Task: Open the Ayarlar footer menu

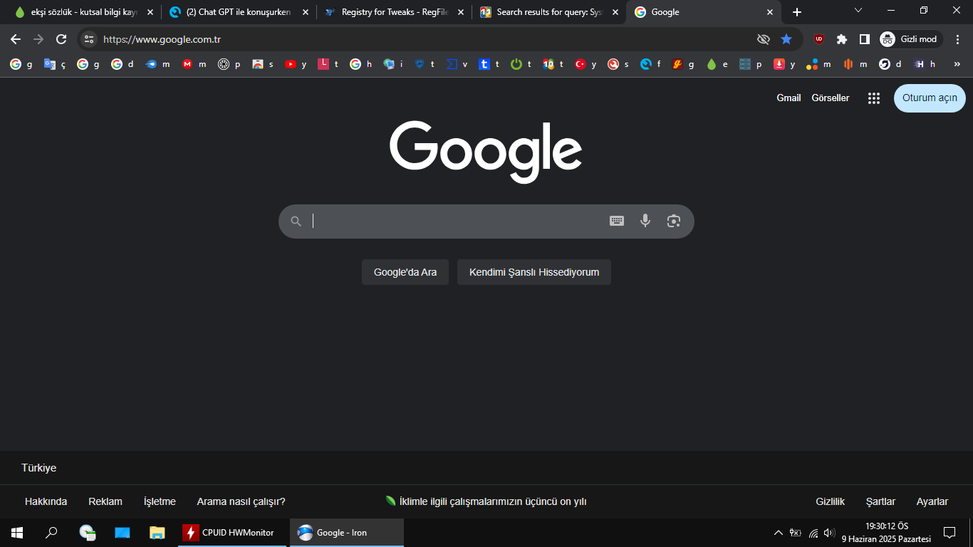Action: tap(932, 501)
